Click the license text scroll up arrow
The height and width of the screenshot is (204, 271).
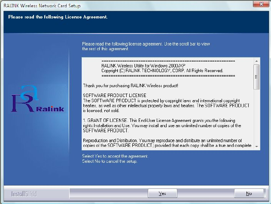click(x=257, y=61)
